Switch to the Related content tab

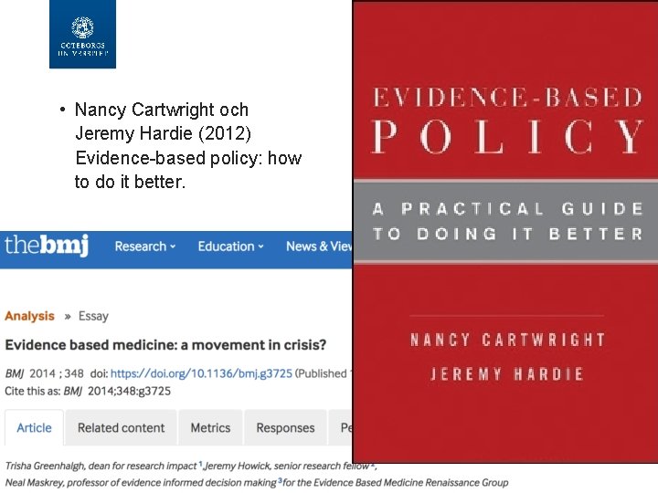coord(122,427)
